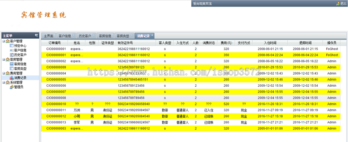This screenshot has height=142, width=348.
Task: Select the 客房管理 house folder
Action: click(x=8, y=59)
